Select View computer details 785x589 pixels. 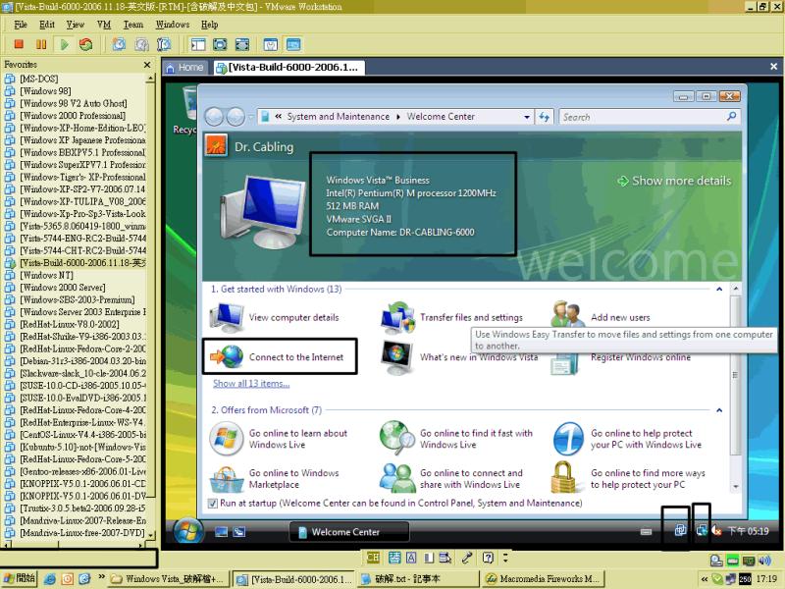pyautogui.click(x=275, y=317)
